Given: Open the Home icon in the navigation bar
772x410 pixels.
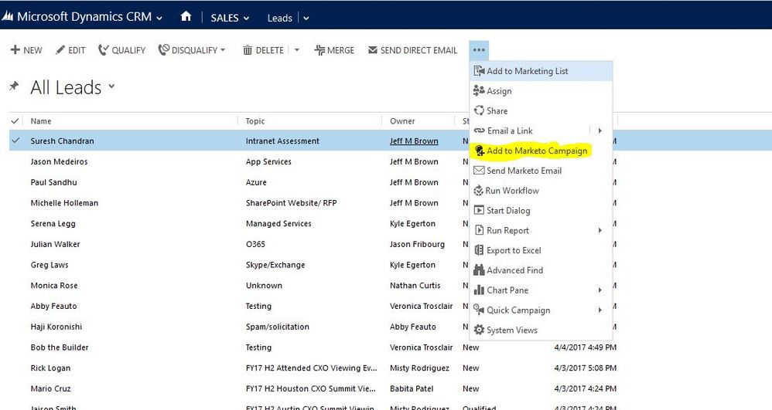Looking at the screenshot, I should (186, 17).
